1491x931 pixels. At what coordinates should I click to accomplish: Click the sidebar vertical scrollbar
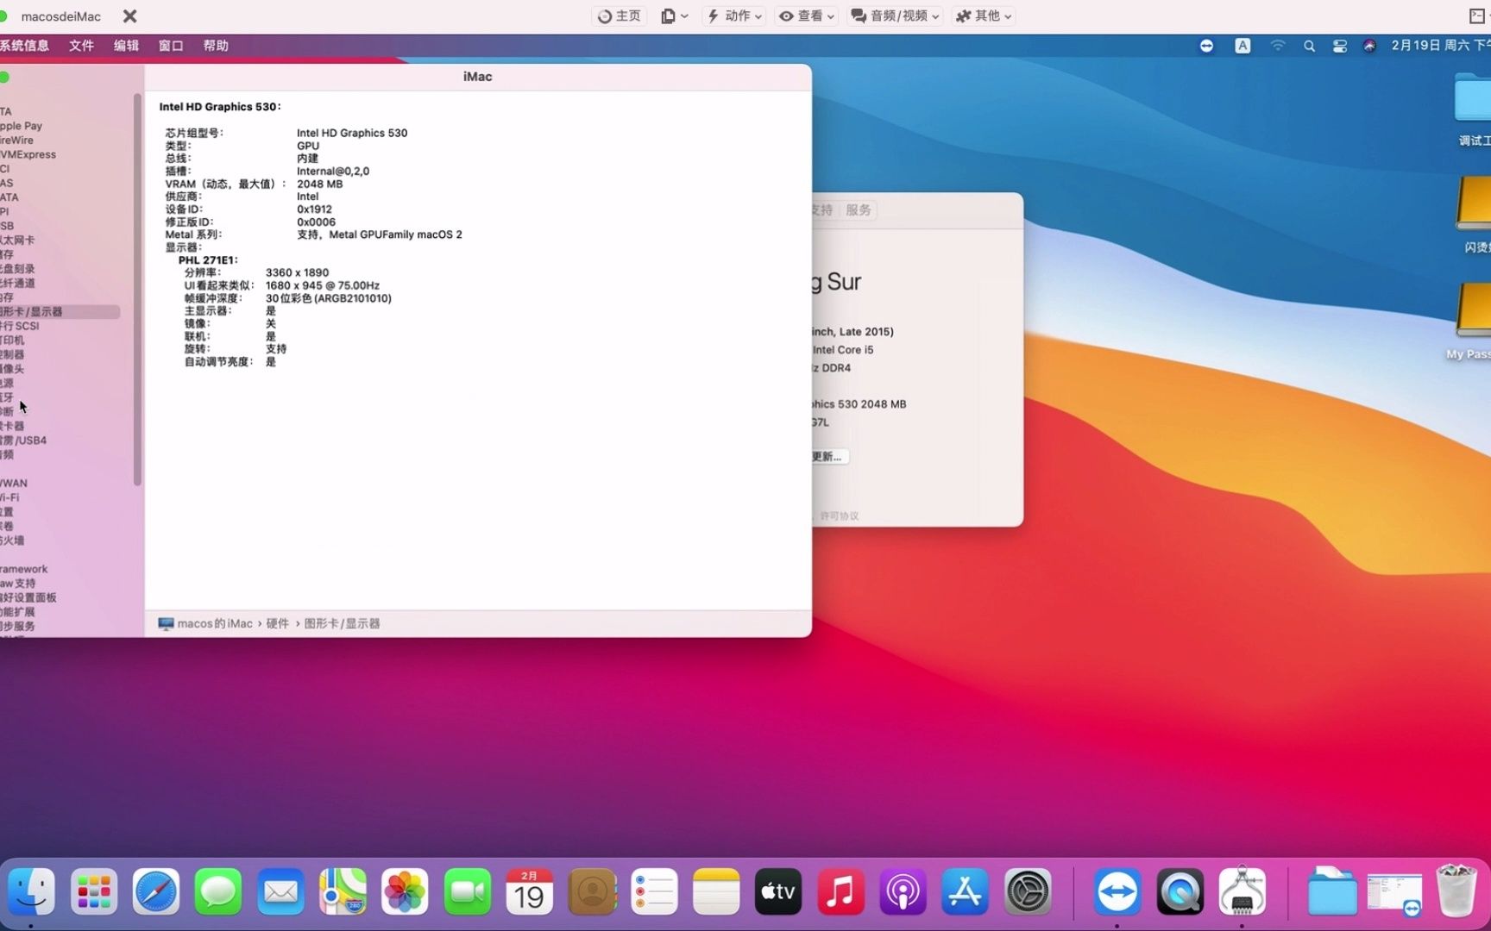coord(137,289)
